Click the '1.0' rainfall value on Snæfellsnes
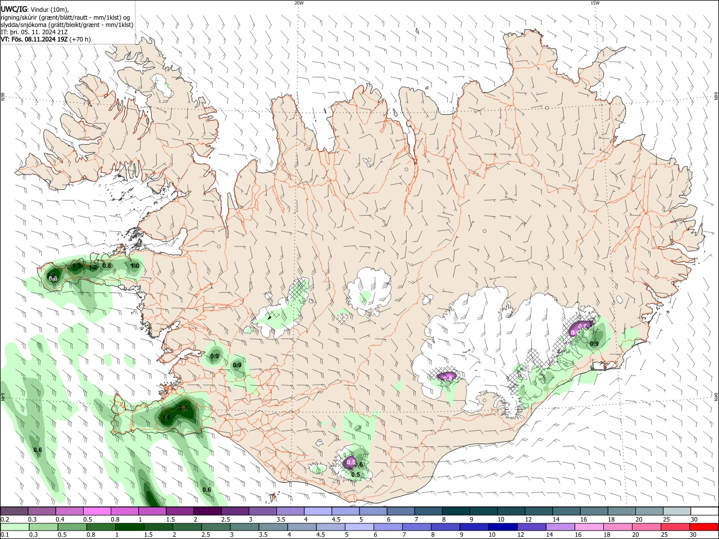This screenshot has height=539, width=719. [135, 266]
